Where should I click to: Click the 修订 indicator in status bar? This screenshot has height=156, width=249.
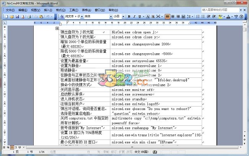[114, 152]
